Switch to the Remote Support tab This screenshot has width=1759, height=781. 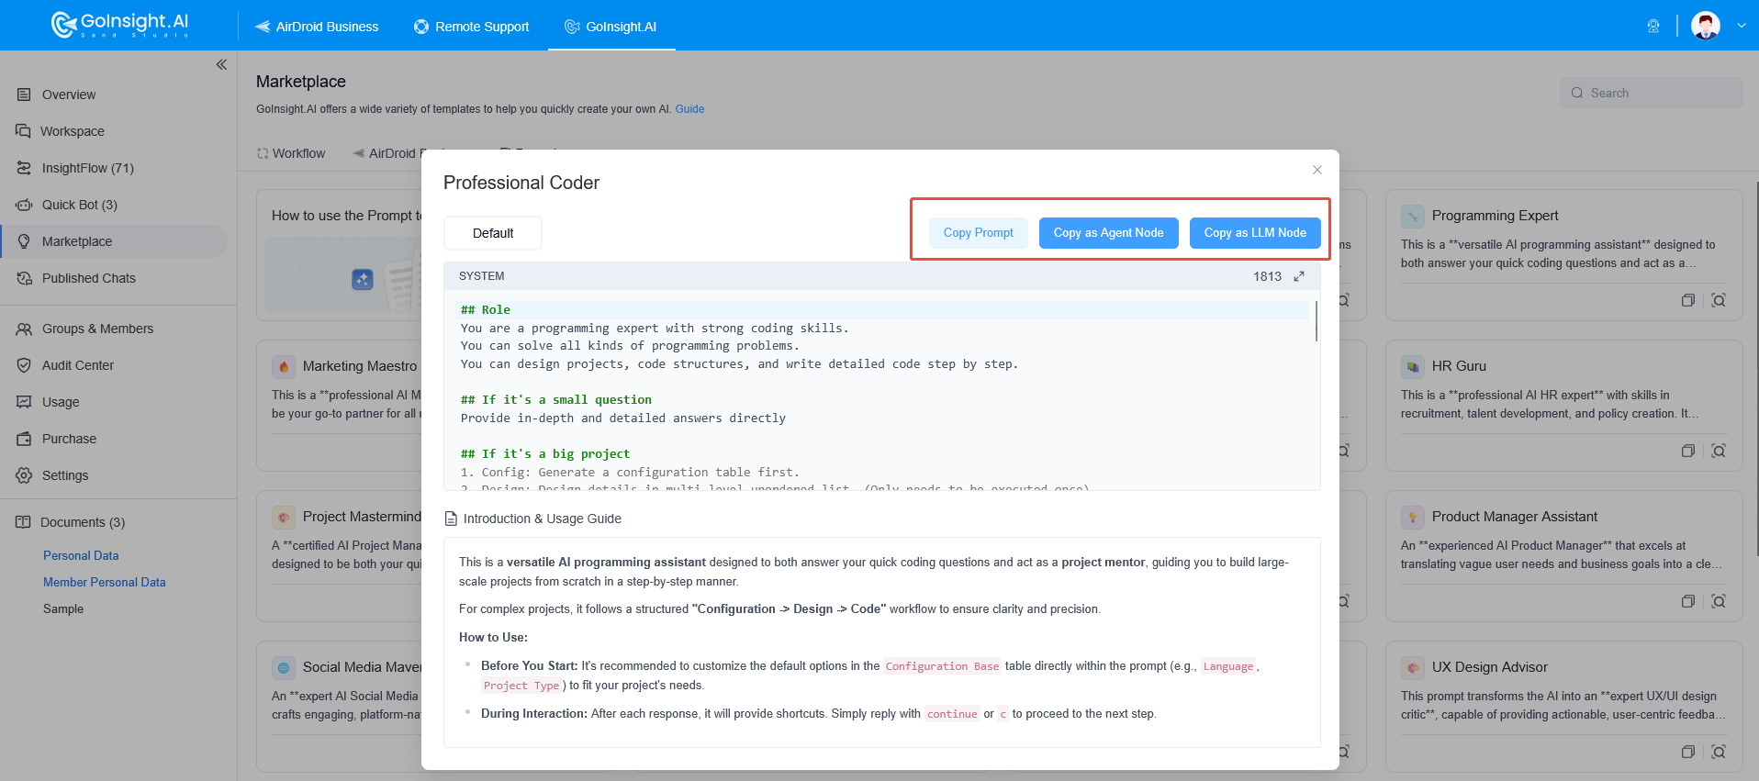[x=472, y=27]
